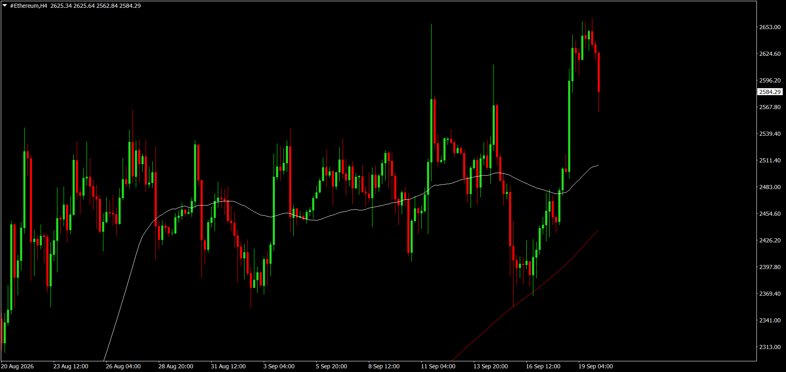Click the 23 Aug 12:00 time label
This screenshot has width=786, height=372.
(71, 366)
